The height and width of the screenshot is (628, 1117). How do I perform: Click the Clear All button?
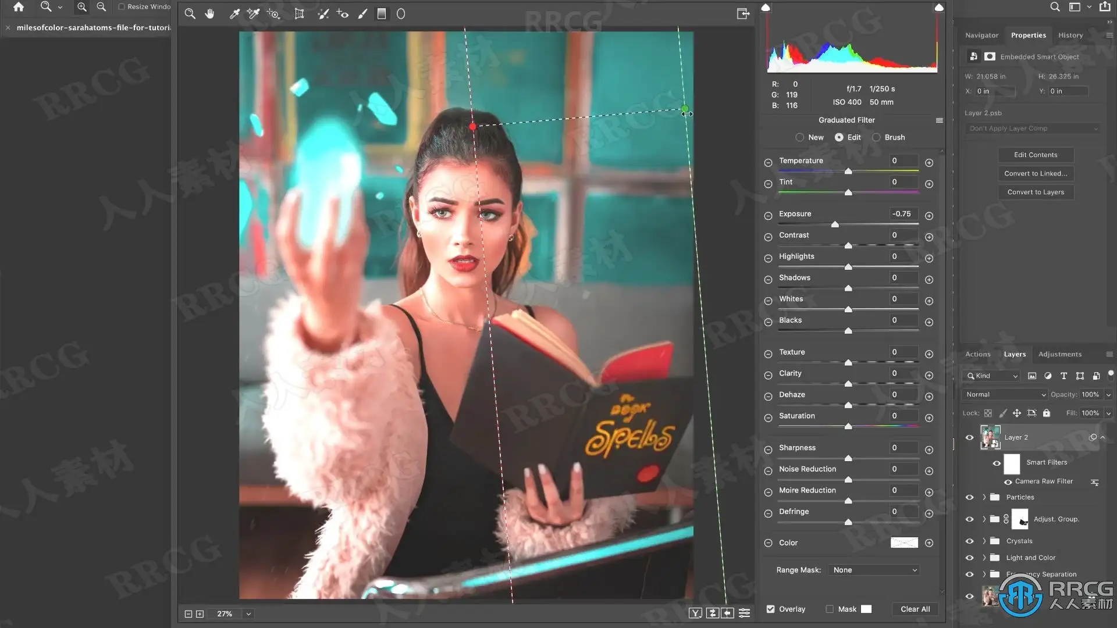click(915, 609)
